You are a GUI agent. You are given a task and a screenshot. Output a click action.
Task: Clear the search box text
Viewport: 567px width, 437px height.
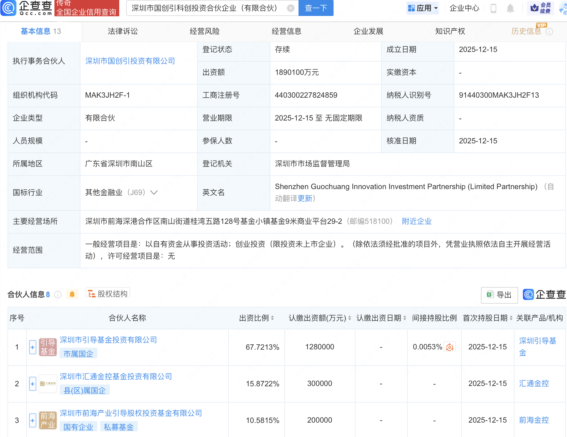[290, 8]
